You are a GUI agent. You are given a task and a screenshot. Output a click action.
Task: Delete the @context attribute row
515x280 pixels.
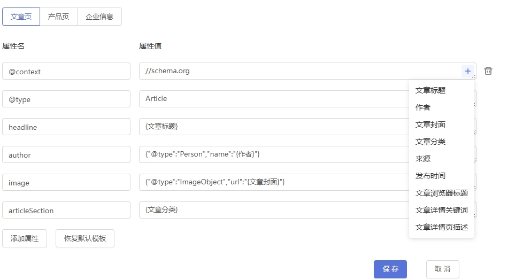pyautogui.click(x=488, y=71)
